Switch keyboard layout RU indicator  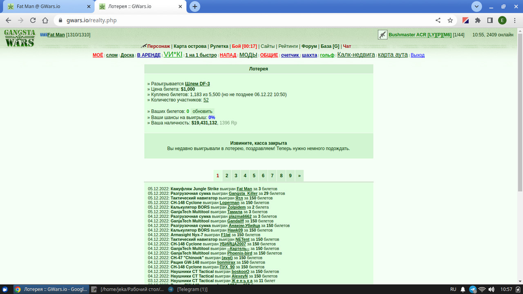(x=453, y=289)
